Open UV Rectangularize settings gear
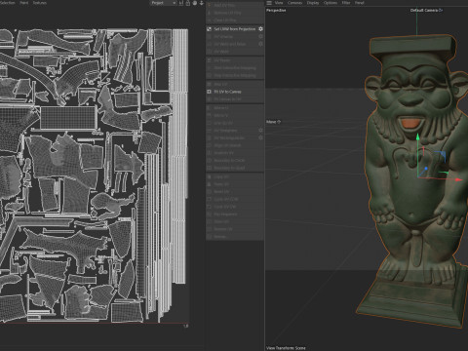Screen dimensions: 468x351 pyautogui.click(x=260, y=137)
